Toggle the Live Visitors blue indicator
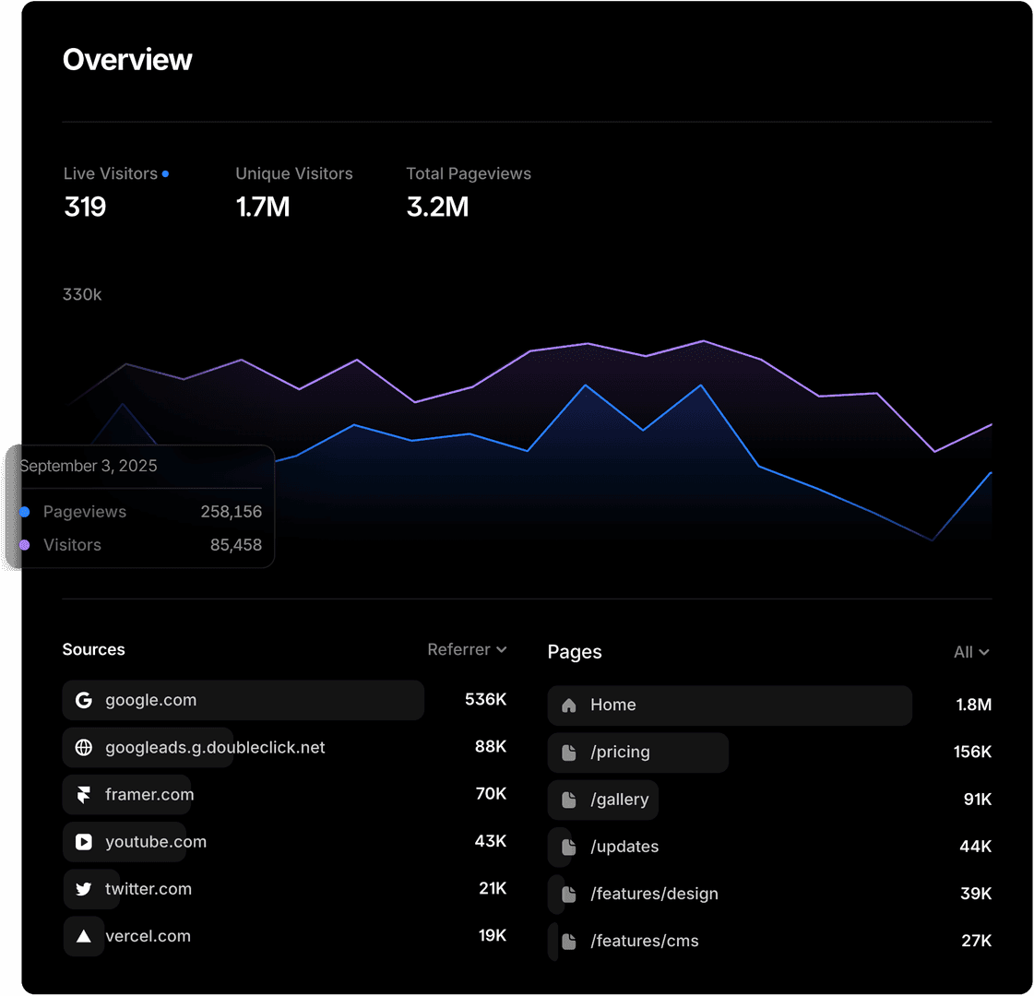 [165, 173]
